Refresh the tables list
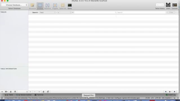The height and width of the screenshot is (101, 180). (x=11, y=92)
